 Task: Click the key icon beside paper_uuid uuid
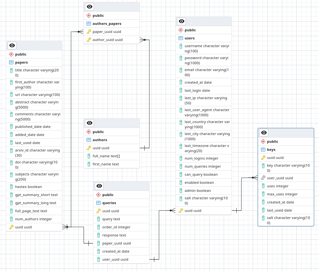[89, 31]
